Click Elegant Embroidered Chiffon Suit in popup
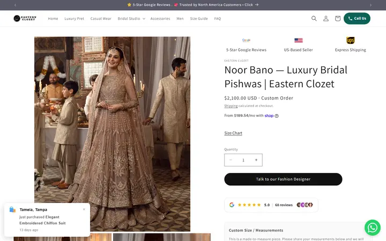This screenshot has width=386, height=241. pos(42,220)
